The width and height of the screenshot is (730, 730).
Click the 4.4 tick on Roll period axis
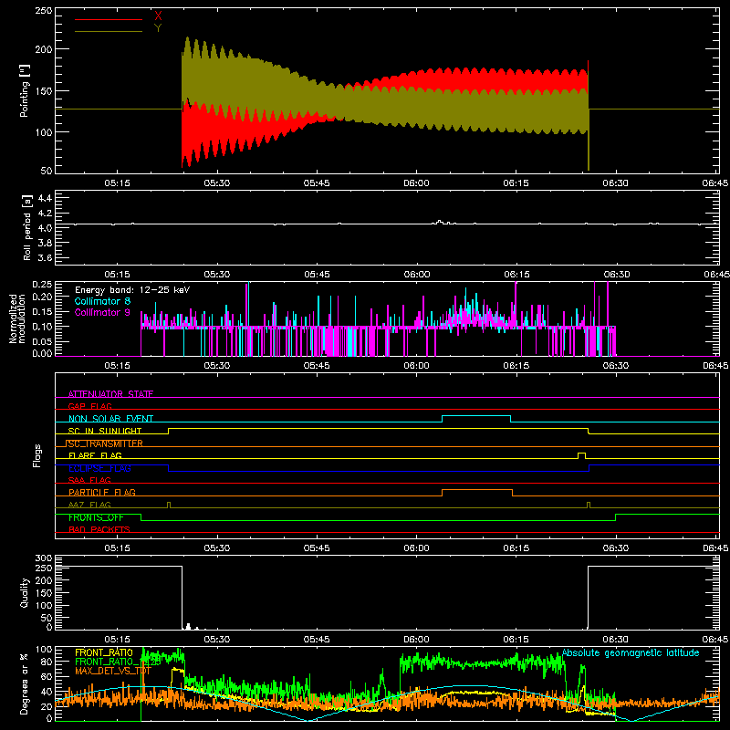[45, 198]
